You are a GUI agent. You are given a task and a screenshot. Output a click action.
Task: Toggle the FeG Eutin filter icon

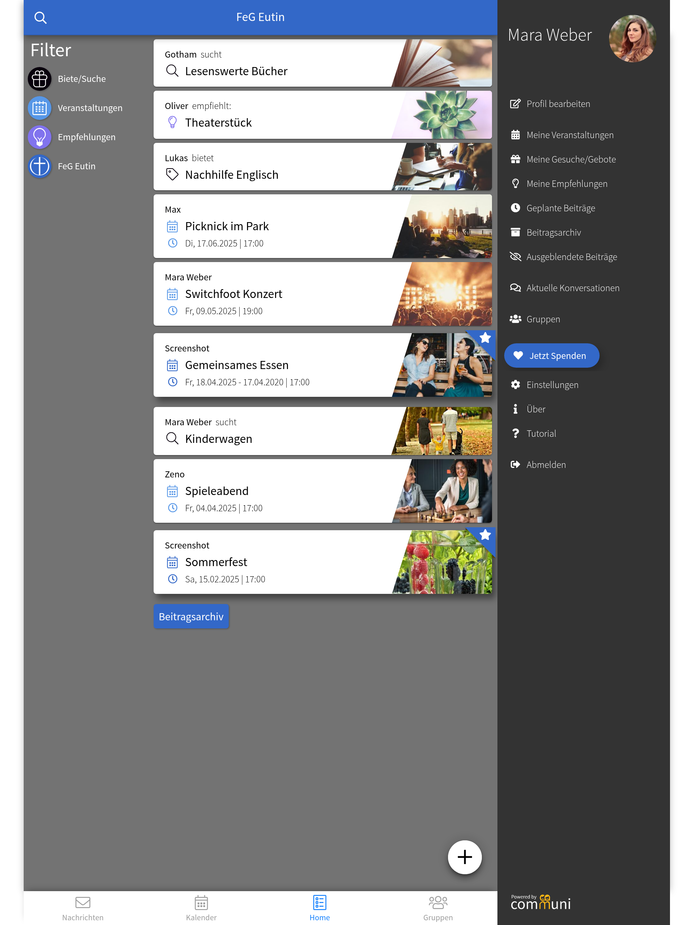(40, 166)
